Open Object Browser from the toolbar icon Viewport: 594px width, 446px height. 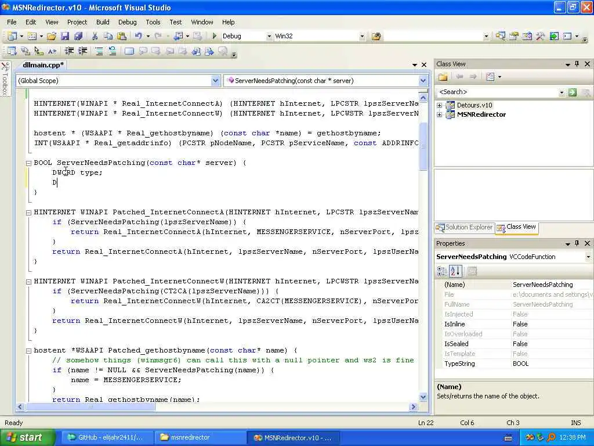[527, 36]
